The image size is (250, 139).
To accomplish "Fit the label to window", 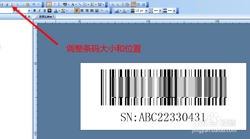I will pyautogui.click(x=127, y=4).
